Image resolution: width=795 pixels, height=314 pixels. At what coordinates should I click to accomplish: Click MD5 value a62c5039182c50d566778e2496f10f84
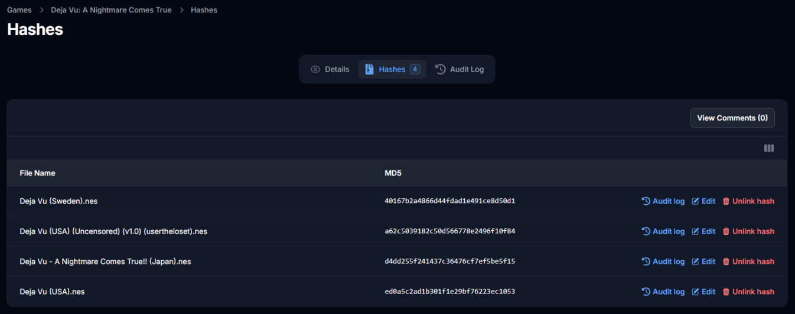click(450, 231)
